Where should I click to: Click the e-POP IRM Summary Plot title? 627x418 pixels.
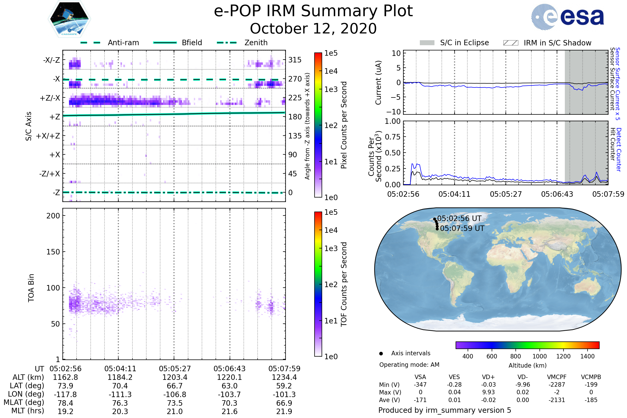click(313, 11)
